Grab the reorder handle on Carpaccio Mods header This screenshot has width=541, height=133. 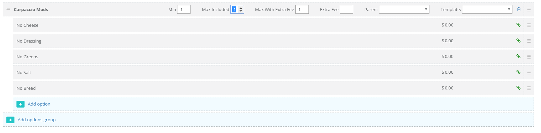click(529, 9)
